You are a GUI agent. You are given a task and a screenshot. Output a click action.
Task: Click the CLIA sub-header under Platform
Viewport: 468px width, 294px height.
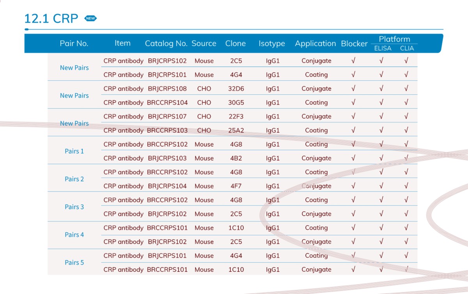407,48
